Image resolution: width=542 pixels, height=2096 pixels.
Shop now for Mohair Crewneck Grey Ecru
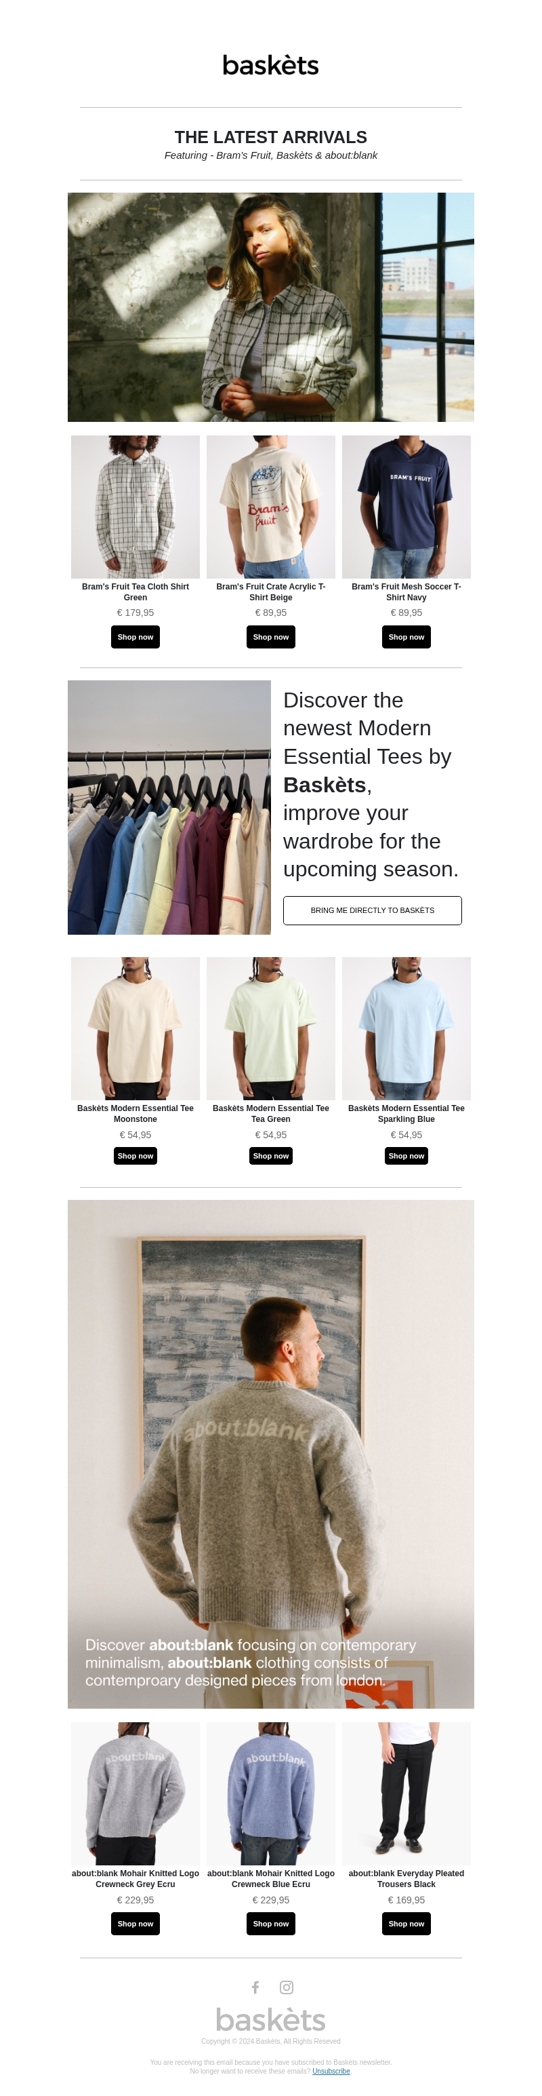click(135, 1924)
